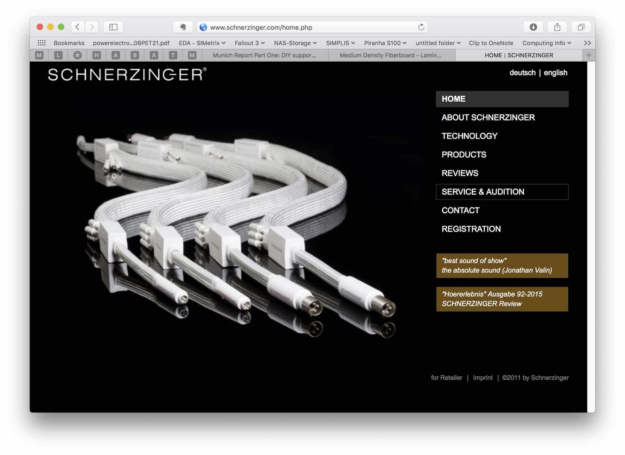The height and width of the screenshot is (455, 625).
Task: Enter full screen with the green button
Action: [61, 27]
